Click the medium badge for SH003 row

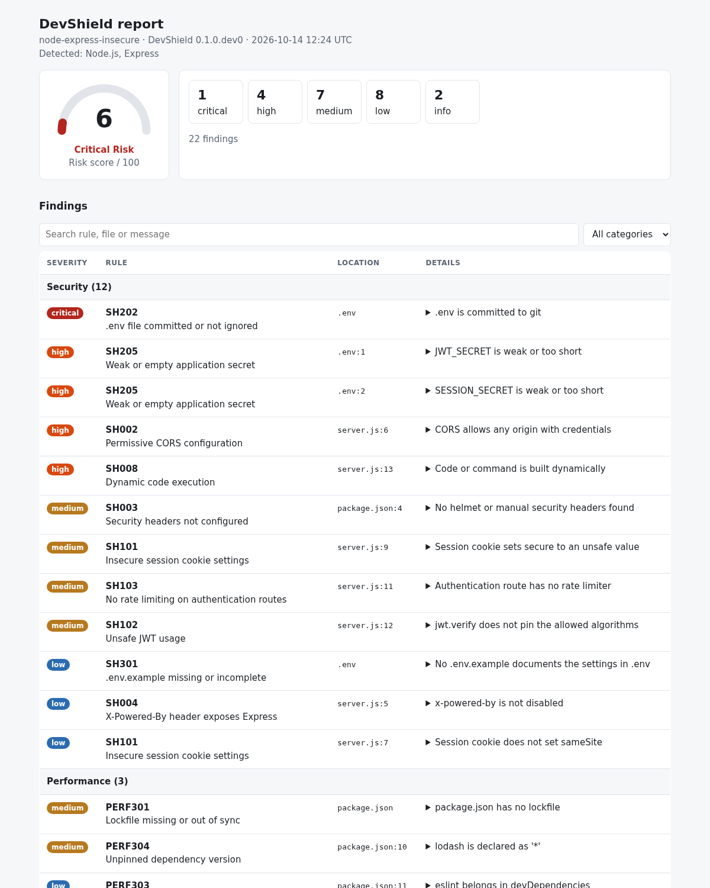click(67, 509)
